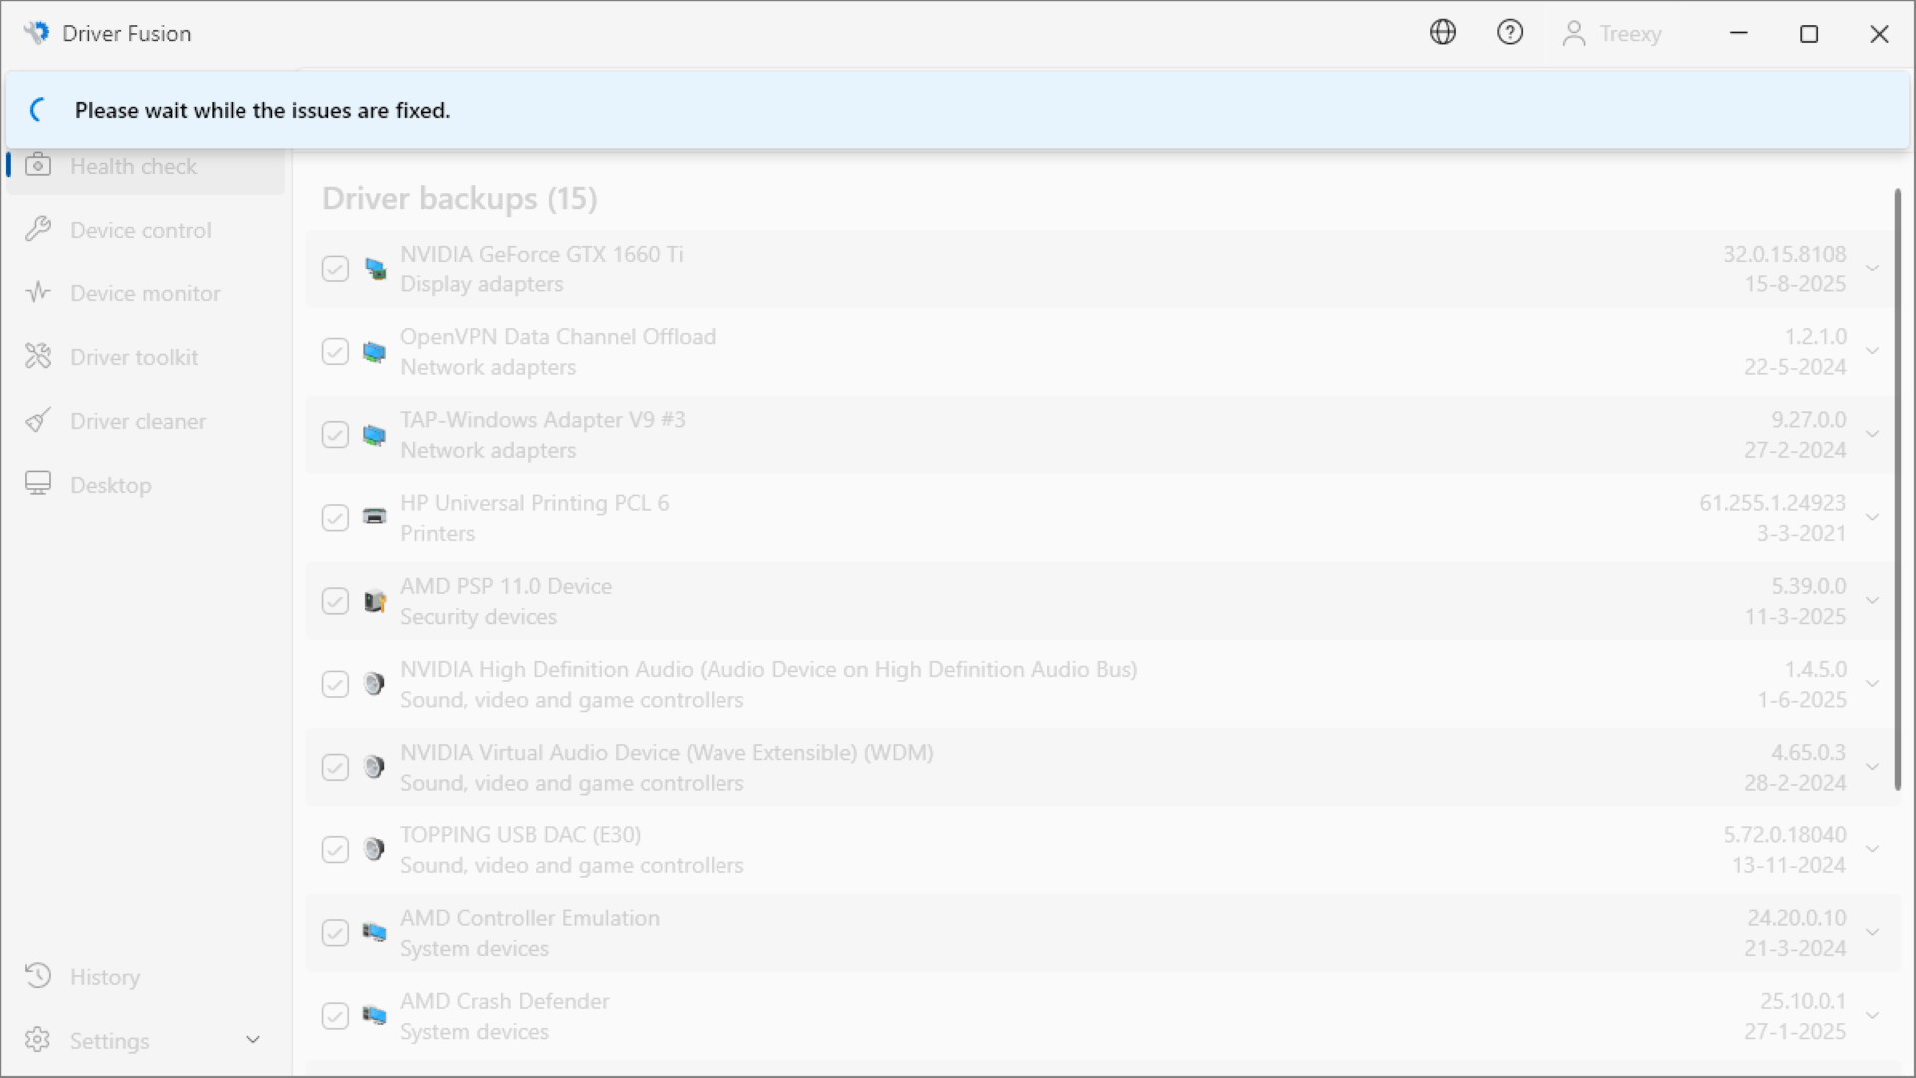
Task: Uncheck the NVIDIA GeForce GTX 1660 Ti backup
Action: (x=335, y=269)
